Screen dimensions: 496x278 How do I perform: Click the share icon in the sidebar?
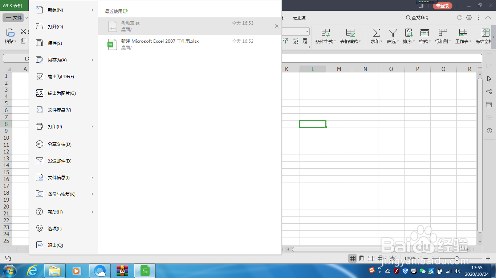coord(489,92)
